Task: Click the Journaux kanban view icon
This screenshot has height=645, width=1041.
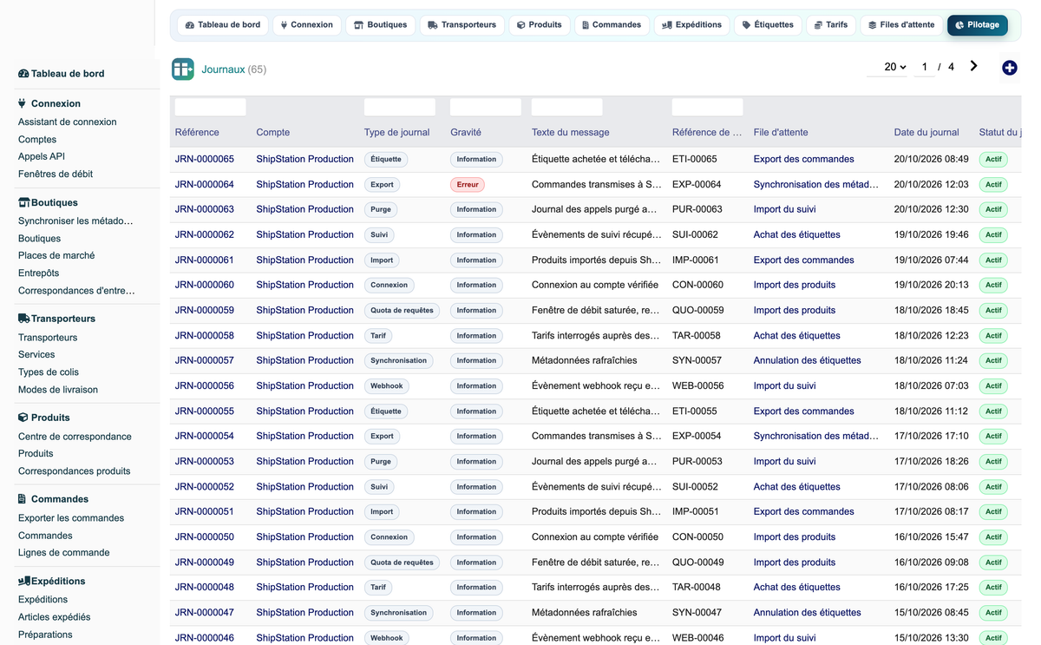Action: [183, 69]
